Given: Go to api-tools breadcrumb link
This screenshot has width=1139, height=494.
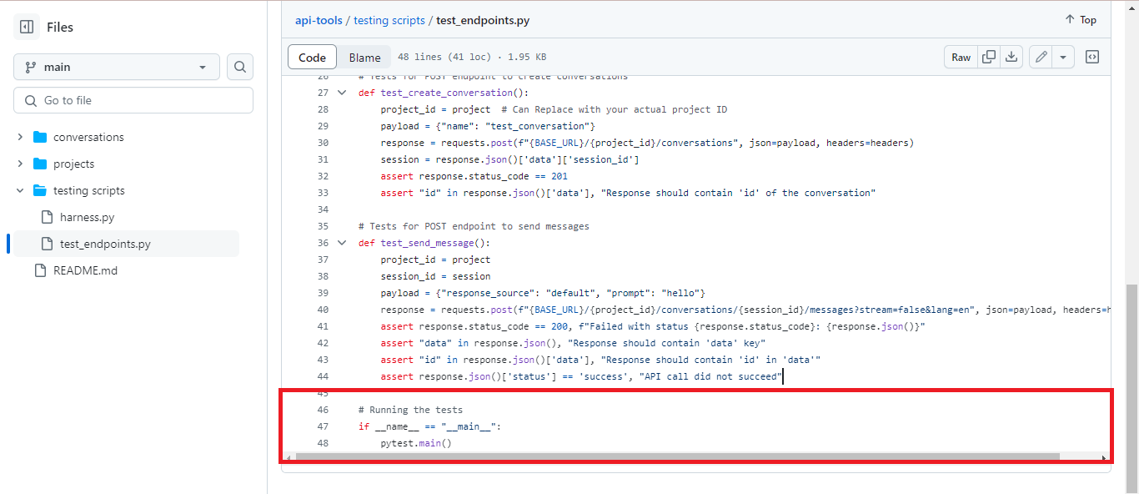Looking at the screenshot, I should tap(318, 20).
